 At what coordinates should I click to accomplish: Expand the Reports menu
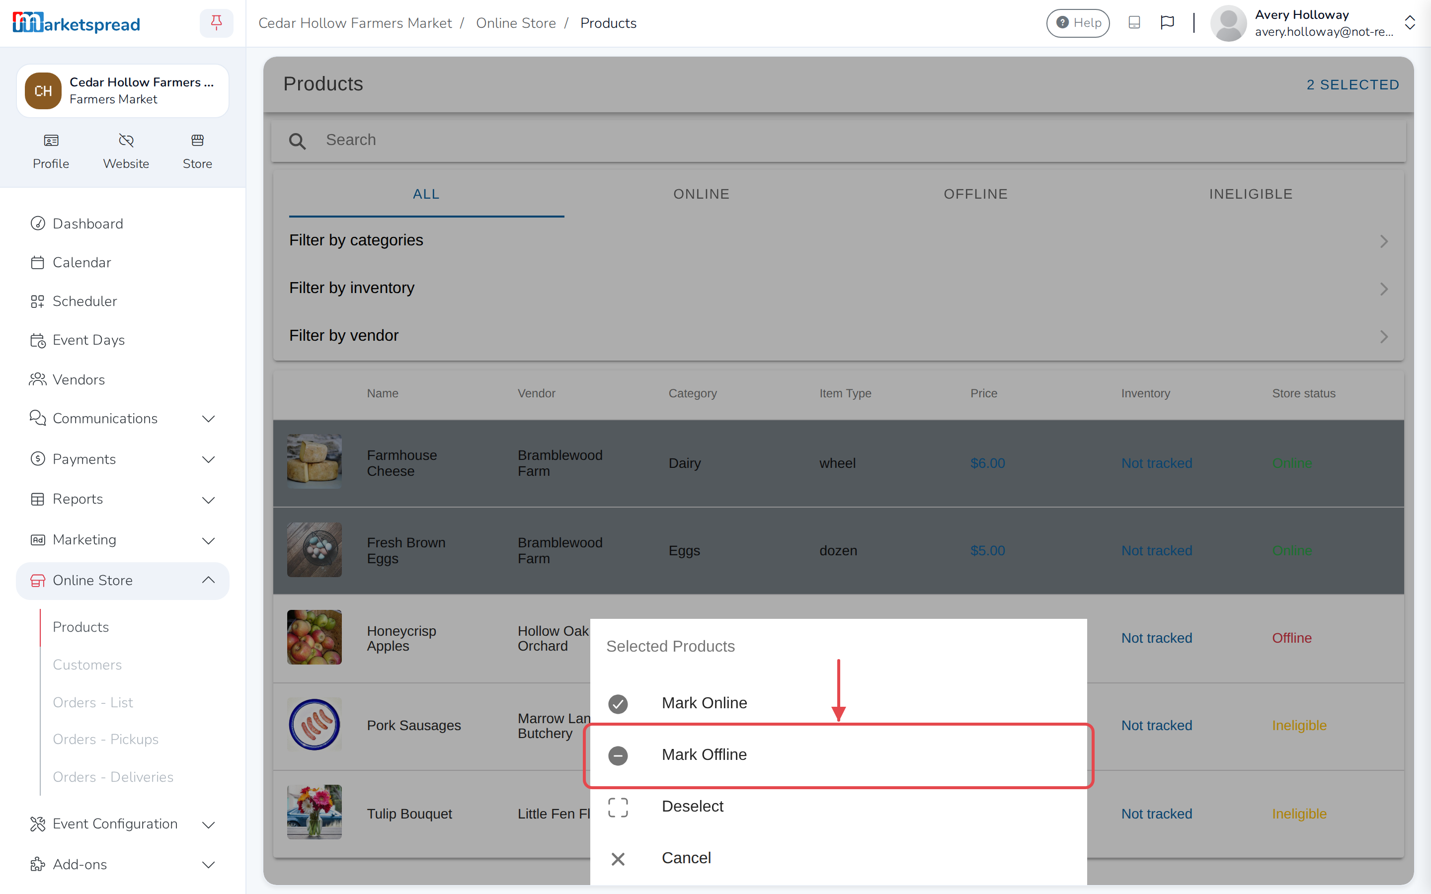[122, 499]
